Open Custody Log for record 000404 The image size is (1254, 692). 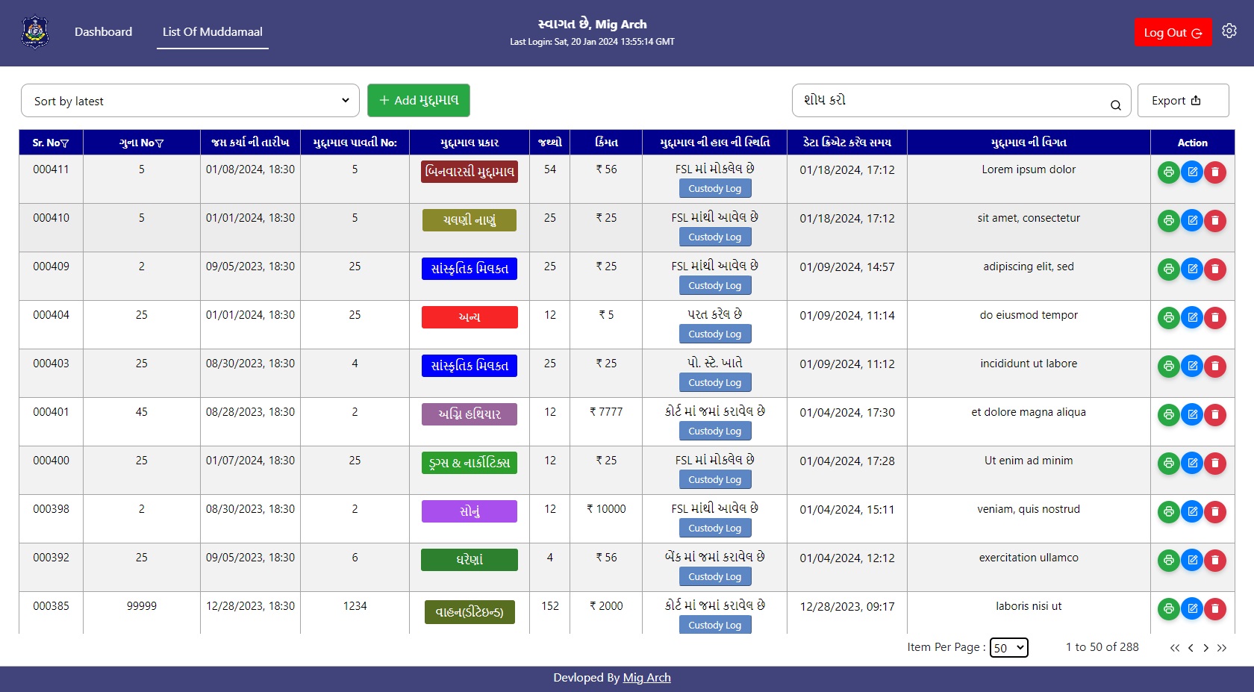pyautogui.click(x=714, y=334)
